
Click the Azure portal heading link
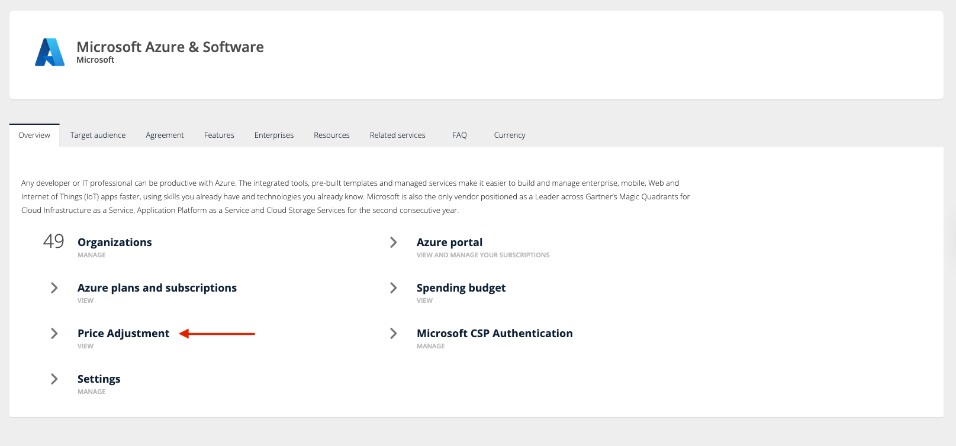coord(449,243)
